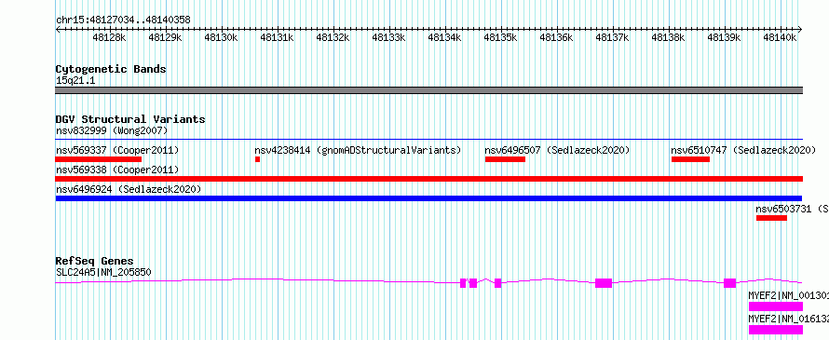Open the upper MYEF2|NM_001301 gene label

click(x=788, y=295)
